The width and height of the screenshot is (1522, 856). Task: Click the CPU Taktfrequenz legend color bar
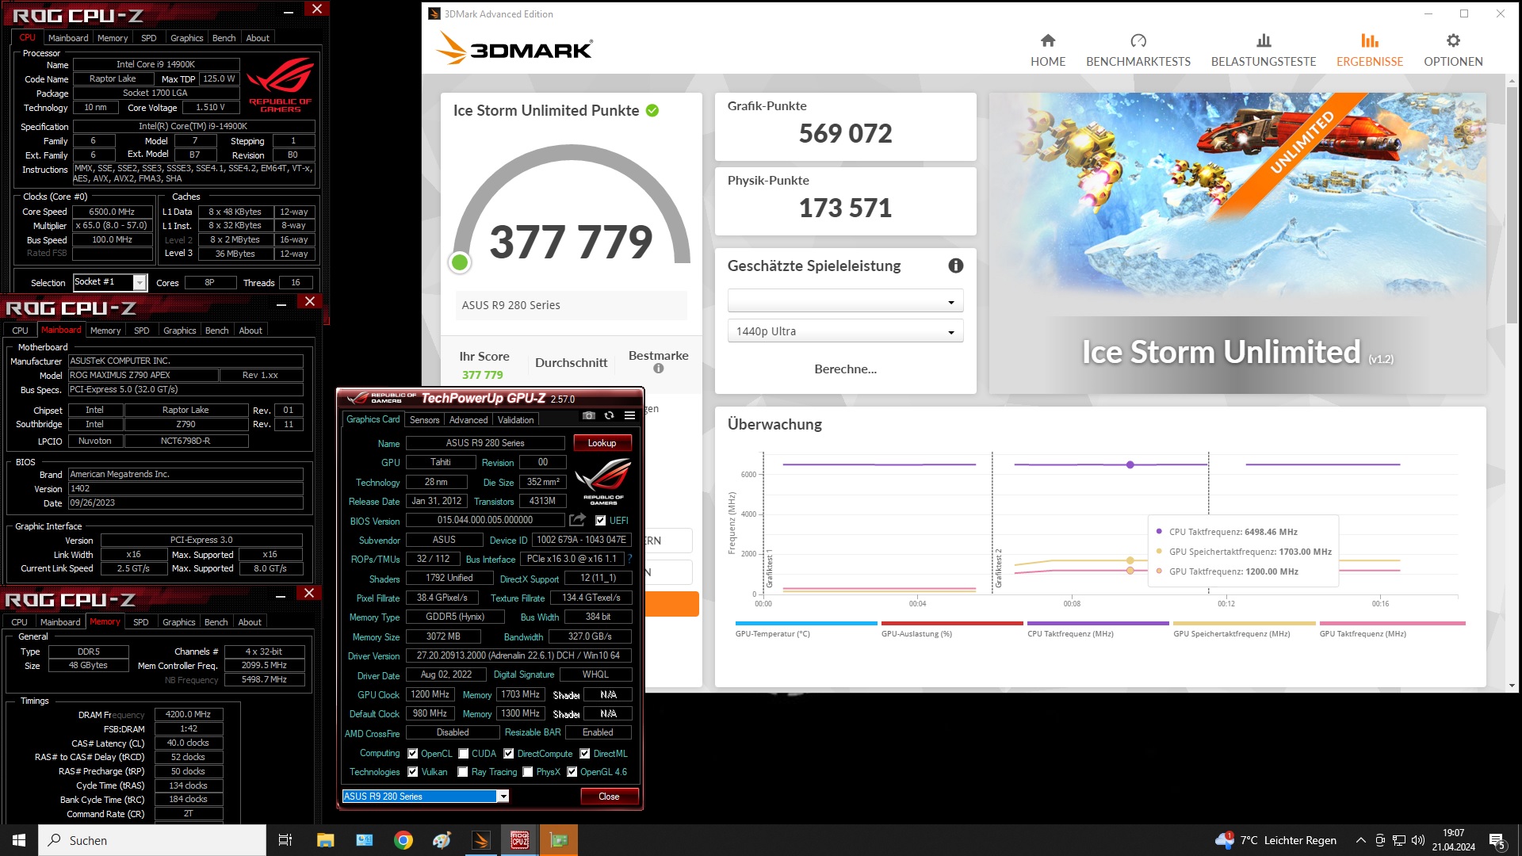click(x=1098, y=623)
